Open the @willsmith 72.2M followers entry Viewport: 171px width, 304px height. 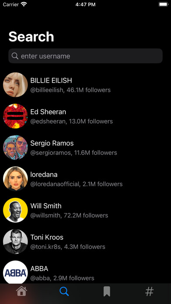(69, 215)
